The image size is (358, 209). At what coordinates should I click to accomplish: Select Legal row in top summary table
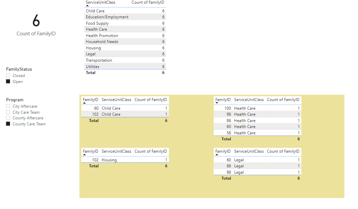click(x=125, y=54)
